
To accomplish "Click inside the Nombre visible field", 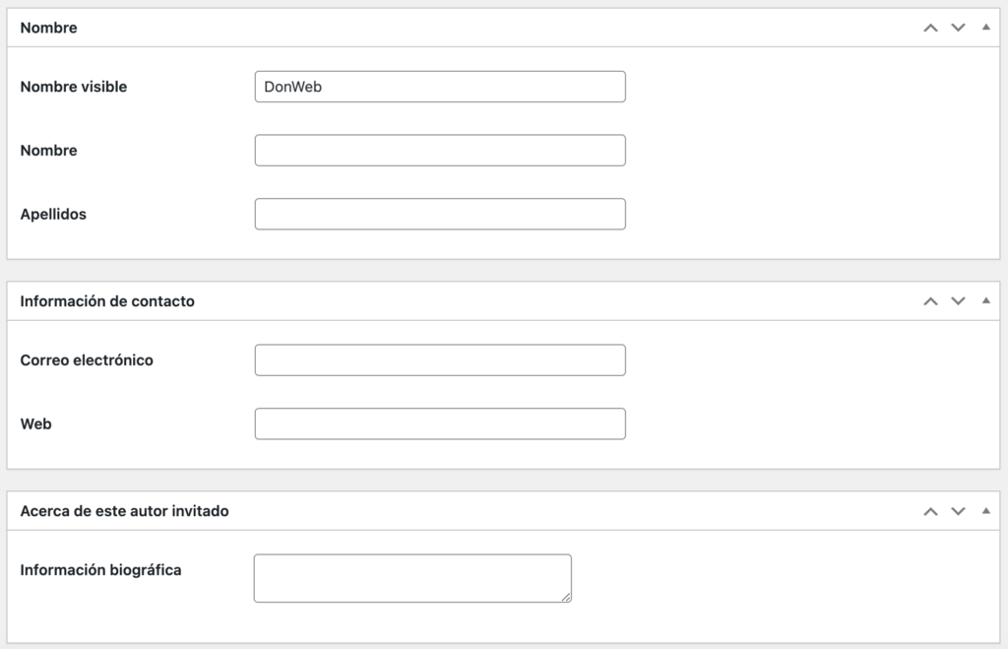I will pos(440,87).
